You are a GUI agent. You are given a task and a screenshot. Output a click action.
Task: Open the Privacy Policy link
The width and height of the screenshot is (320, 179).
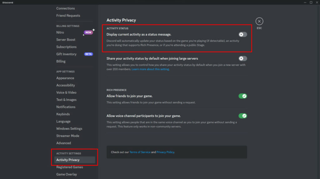[165, 152]
